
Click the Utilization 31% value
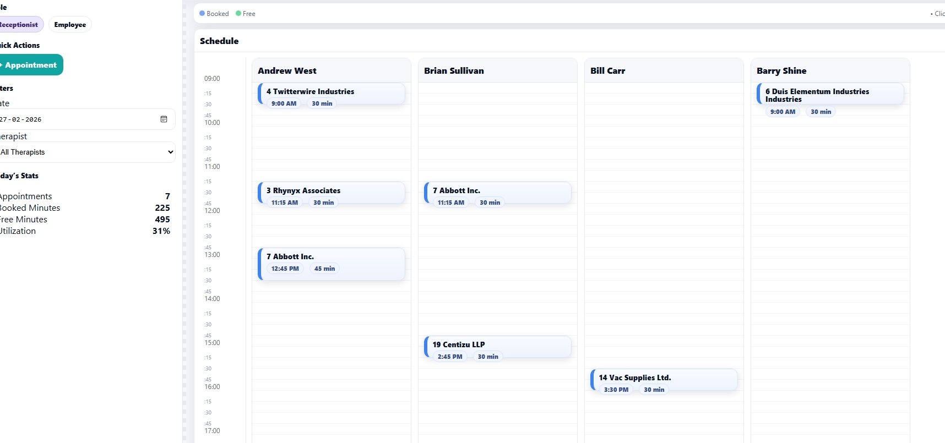point(161,231)
